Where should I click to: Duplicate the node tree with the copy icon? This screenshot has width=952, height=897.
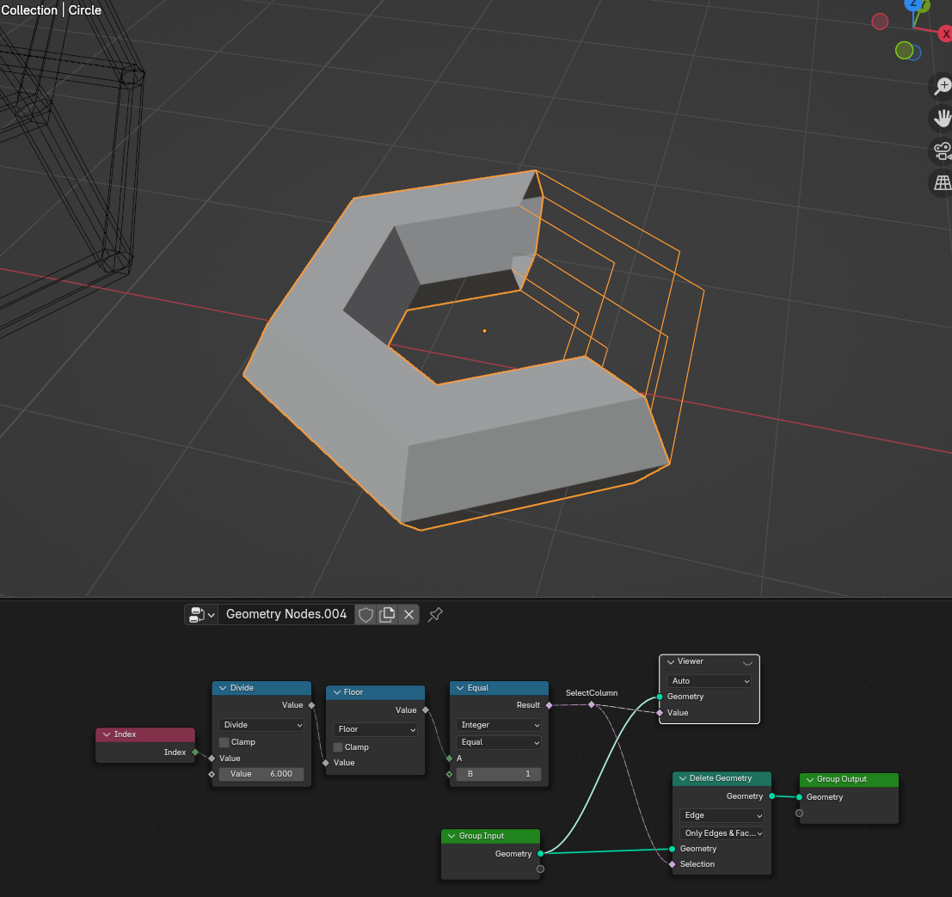coord(387,615)
